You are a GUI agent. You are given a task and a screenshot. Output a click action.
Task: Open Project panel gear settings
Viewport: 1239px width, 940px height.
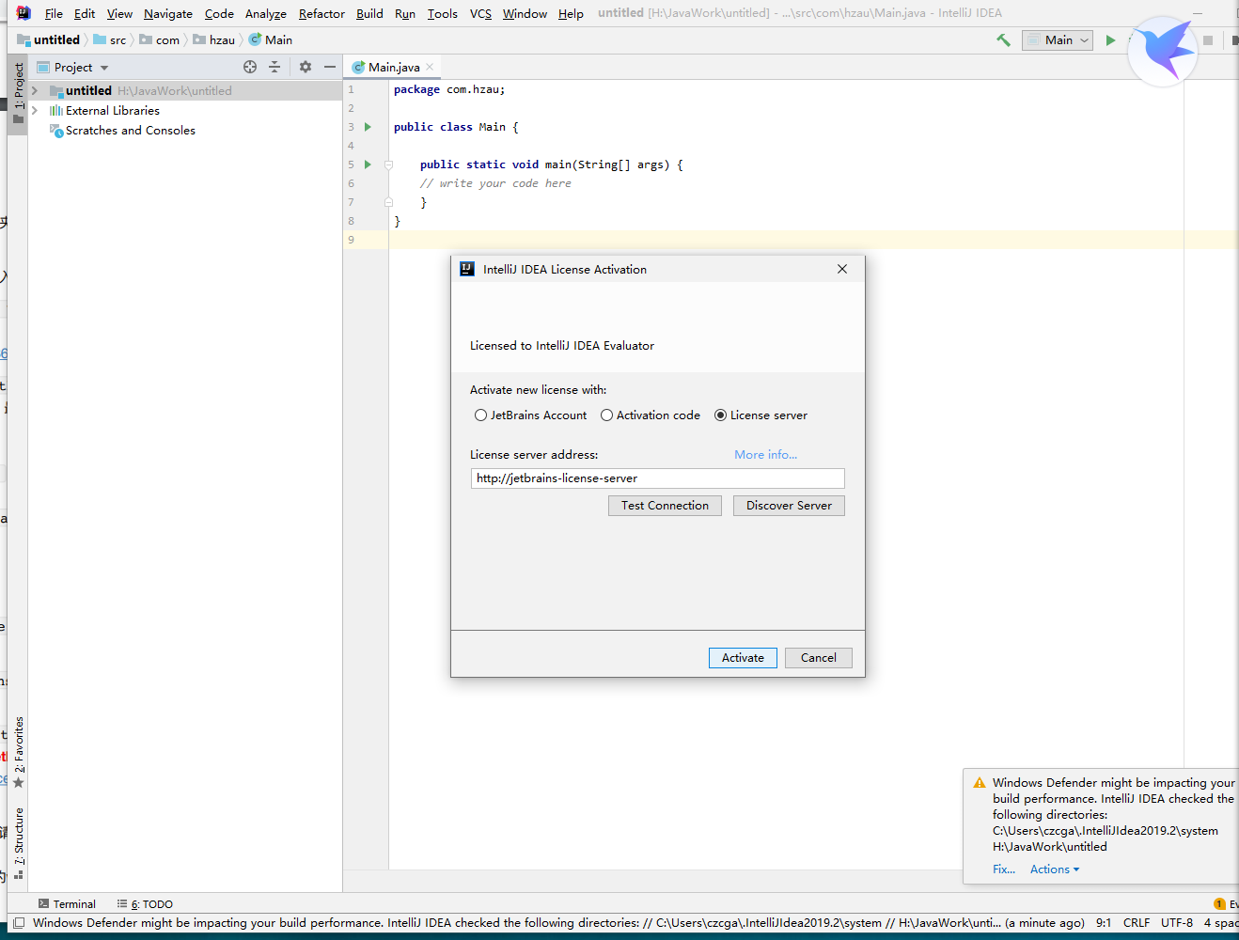[x=306, y=67]
